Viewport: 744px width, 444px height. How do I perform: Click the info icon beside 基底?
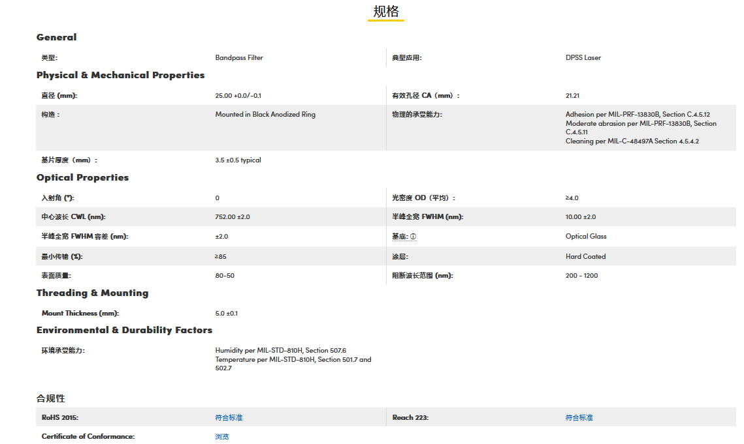tap(413, 237)
